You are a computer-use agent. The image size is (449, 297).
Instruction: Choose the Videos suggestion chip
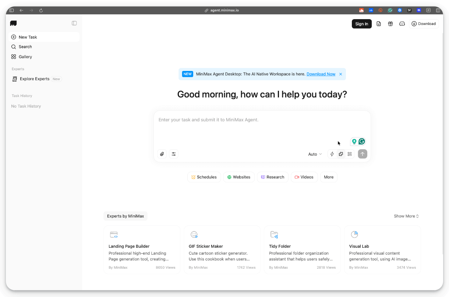[304, 177]
